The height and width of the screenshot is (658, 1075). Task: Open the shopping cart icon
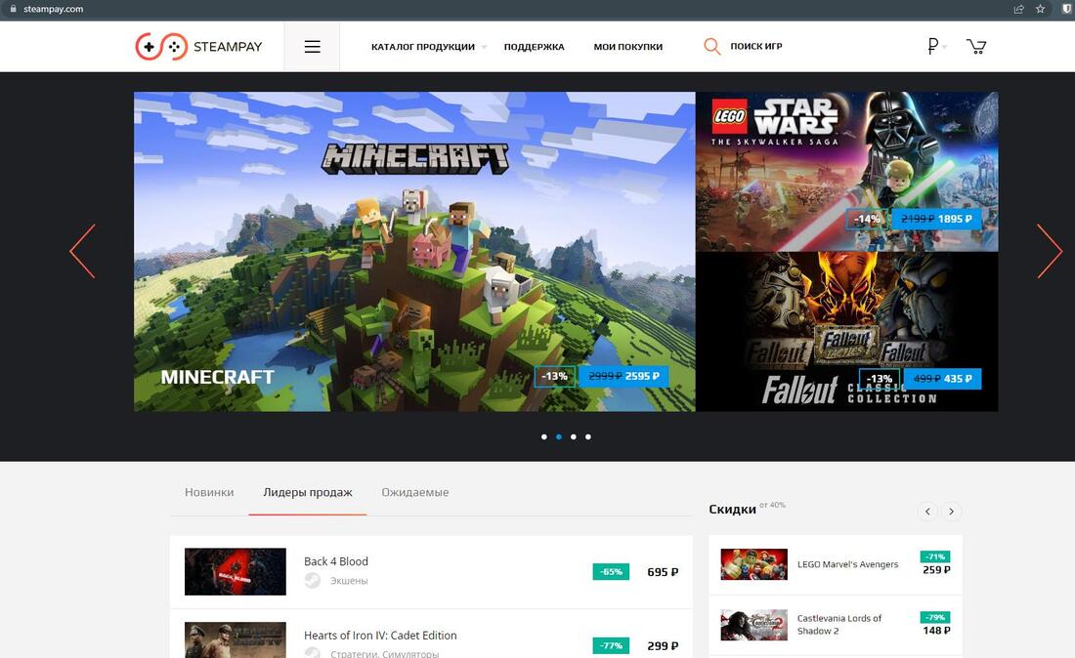[975, 46]
